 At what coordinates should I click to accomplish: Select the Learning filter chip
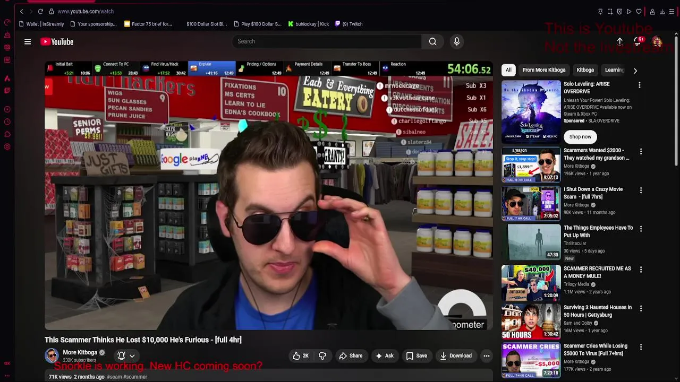coord(614,70)
